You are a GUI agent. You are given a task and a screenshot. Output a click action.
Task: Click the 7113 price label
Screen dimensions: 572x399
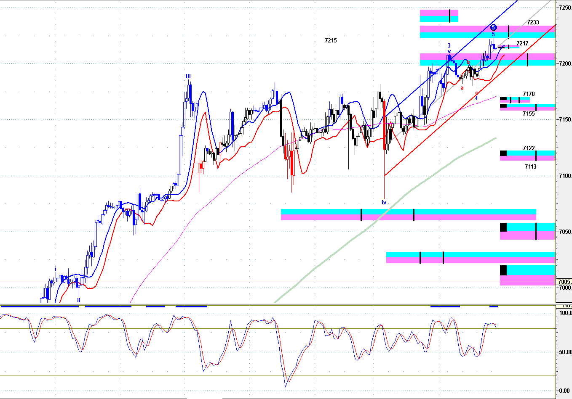530,166
